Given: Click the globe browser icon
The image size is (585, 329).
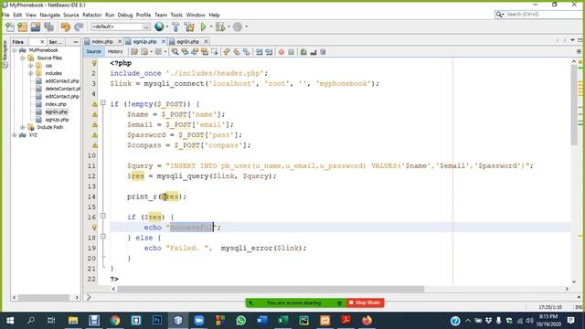Looking at the screenshot, I should (x=159, y=27).
